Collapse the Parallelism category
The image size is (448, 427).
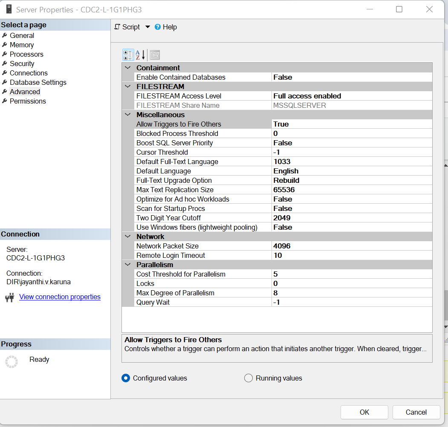tap(128, 265)
